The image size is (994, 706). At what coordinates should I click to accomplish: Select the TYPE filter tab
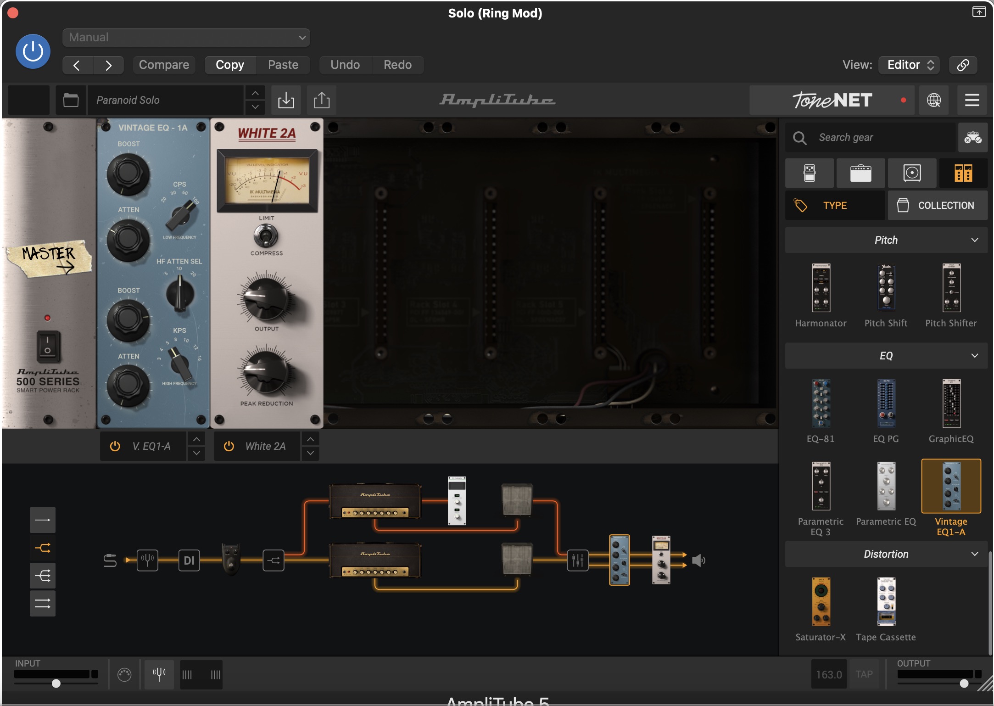coord(834,206)
